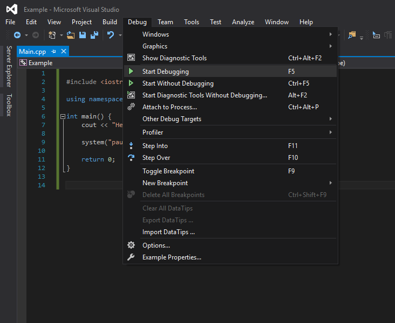This screenshot has height=323, width=395.
Task: Close the Main.cpp tab
Action: 64,51
